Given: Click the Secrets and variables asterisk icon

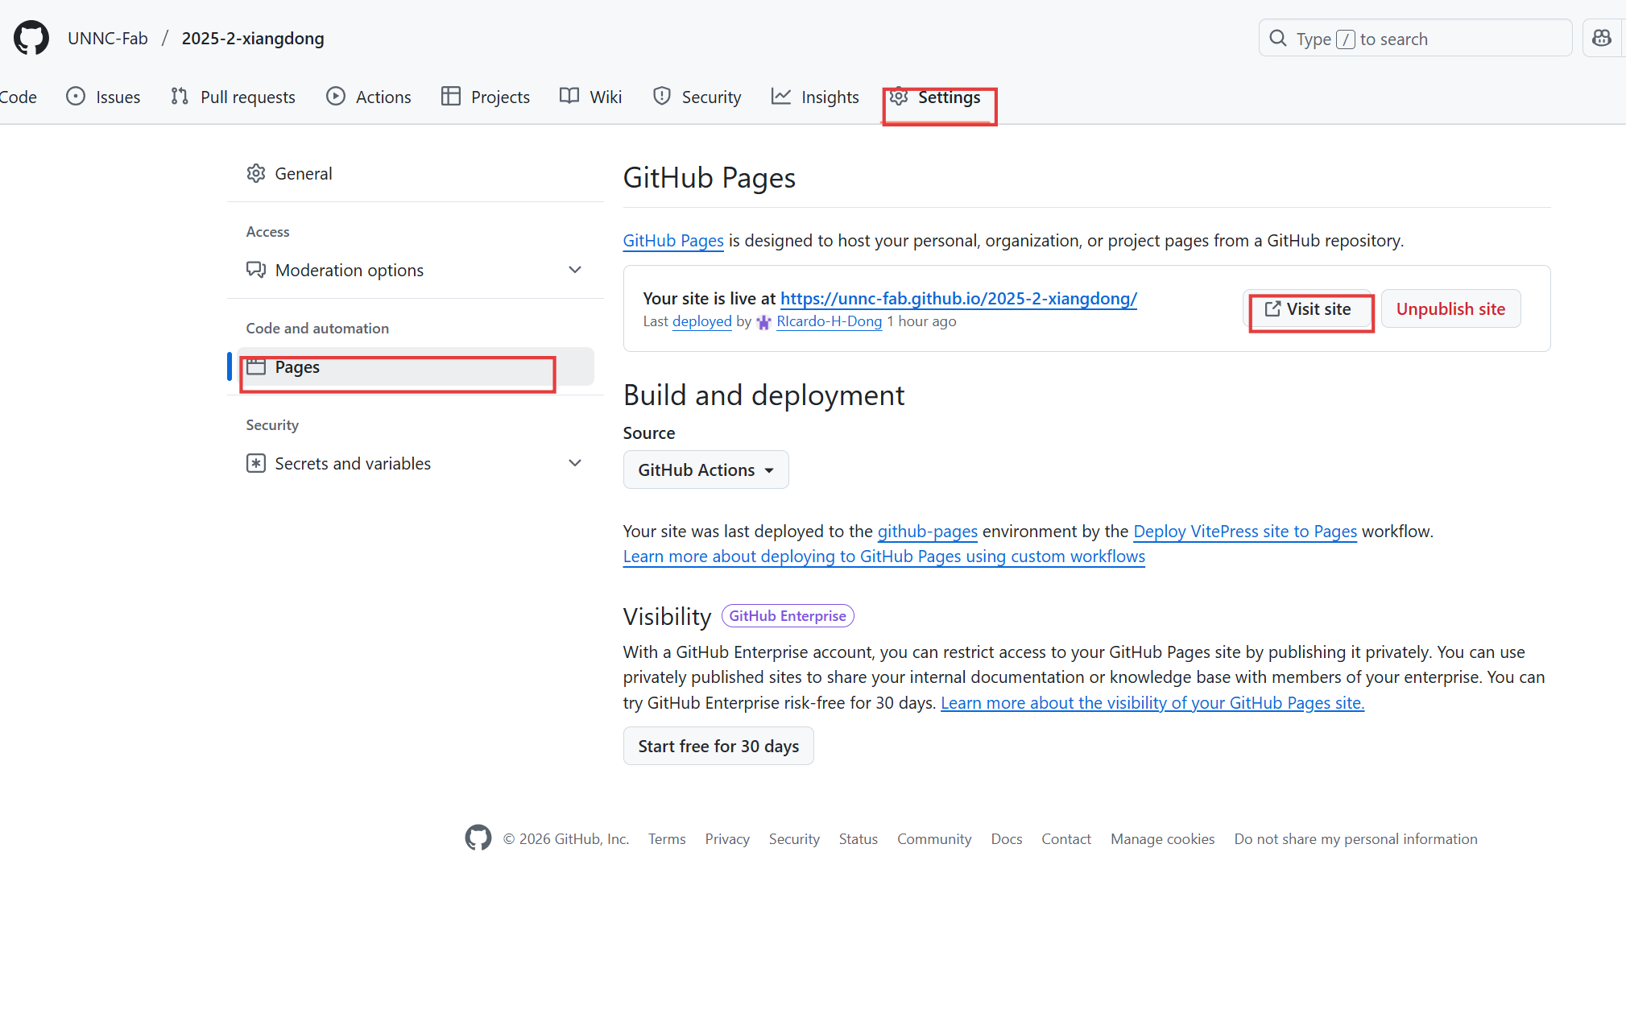Looking at the screenshot, I should [x=256, y=463].
